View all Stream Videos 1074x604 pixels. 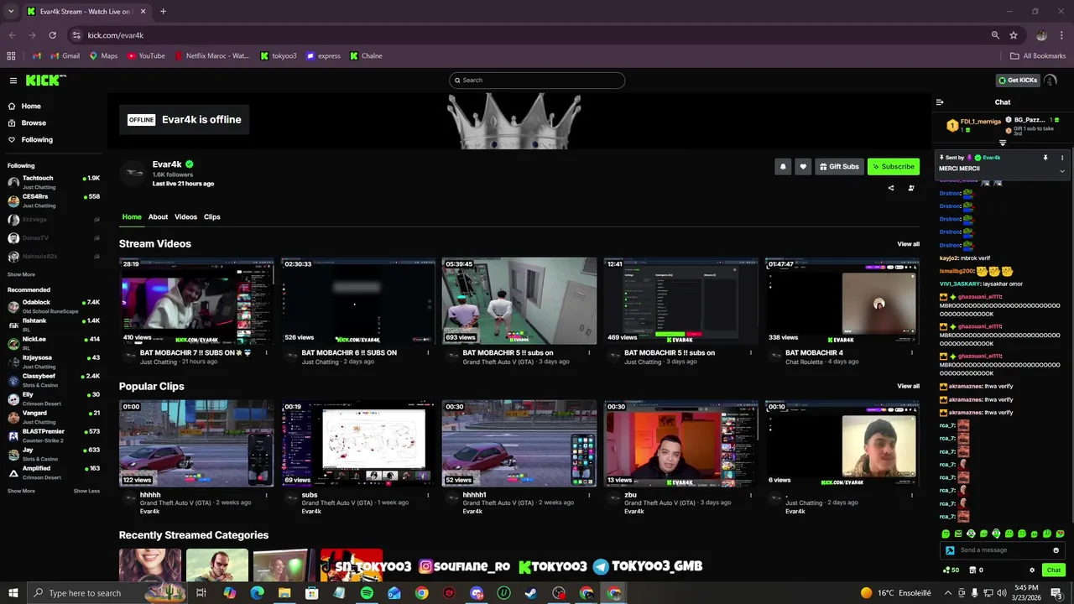pyautogui.click(x=908, y=244)
